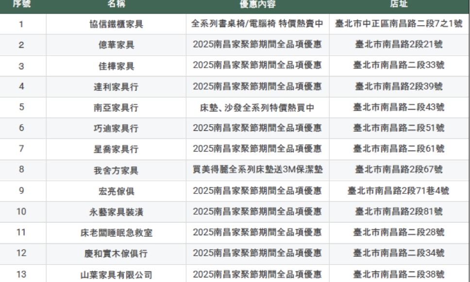Click address 臺北市中正區南昌路二段7之1號
The width and height of the screenshot is (470, 282).
tap(399, 24)
